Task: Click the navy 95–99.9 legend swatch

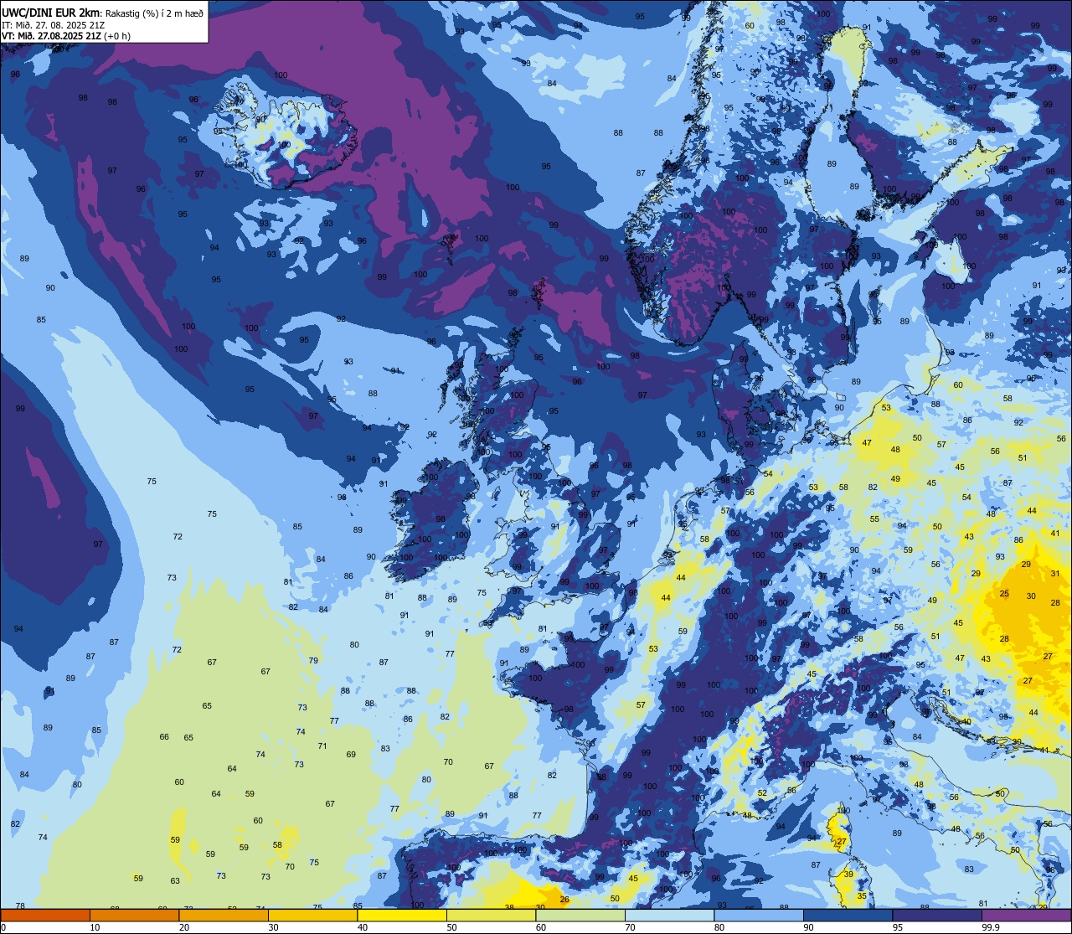Action: 937,915
